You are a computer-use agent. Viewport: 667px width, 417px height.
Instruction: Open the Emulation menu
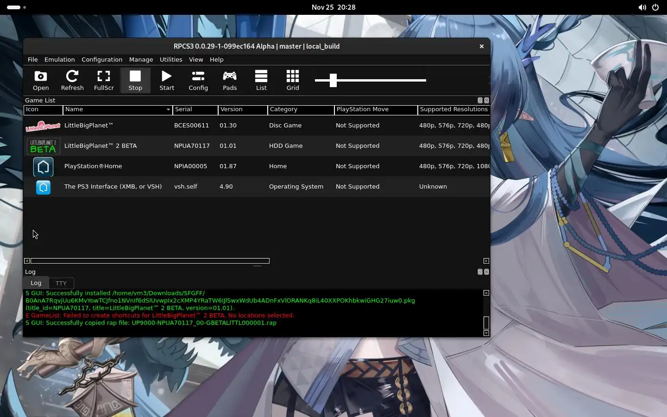pos(59,60)
